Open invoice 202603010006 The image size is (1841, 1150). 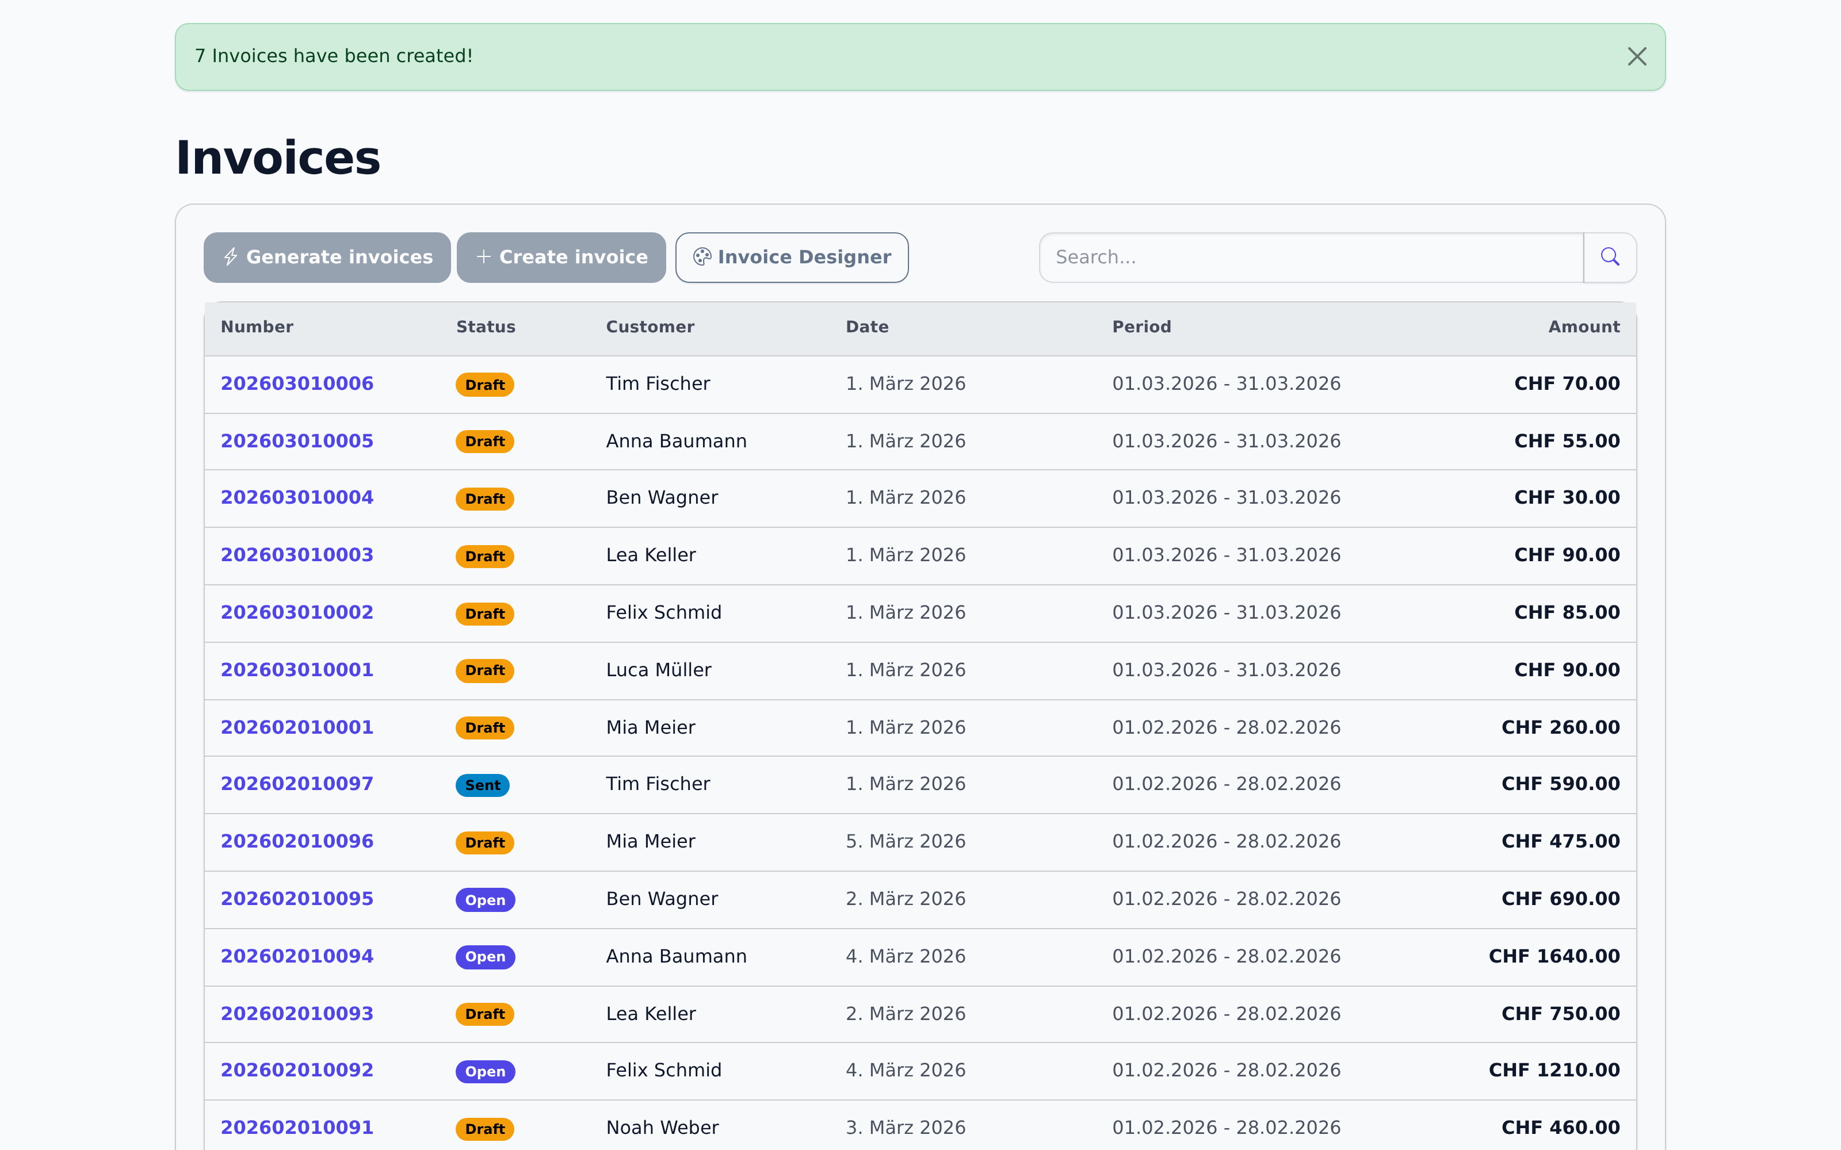point(297,384)
